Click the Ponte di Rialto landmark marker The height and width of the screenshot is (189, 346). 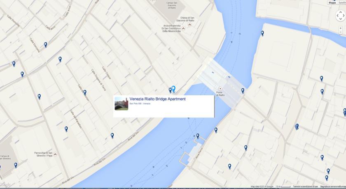click(x=220, y=88)
